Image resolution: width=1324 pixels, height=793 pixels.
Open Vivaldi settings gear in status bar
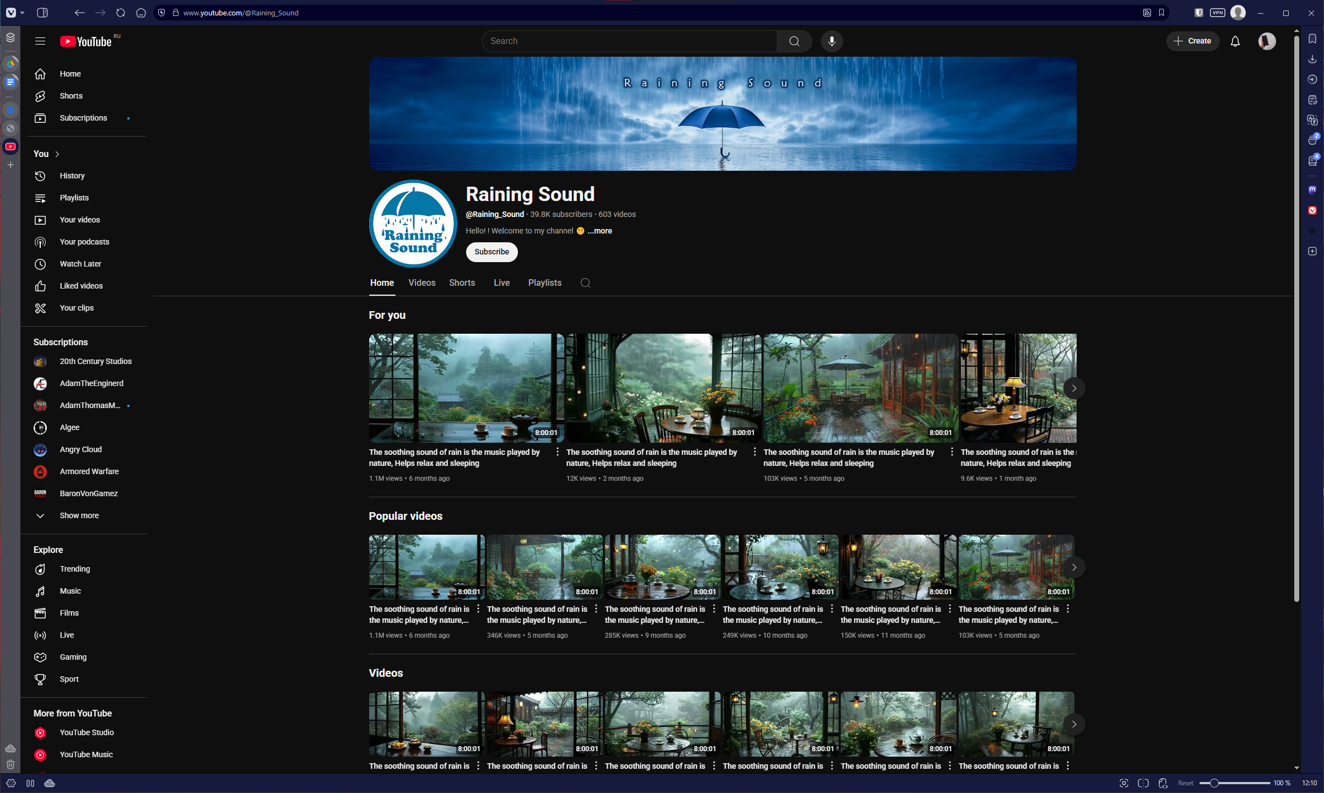click(11, 783)
